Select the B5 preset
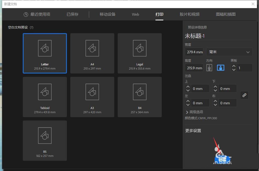The image size is (259, 171). click(45, 135)
